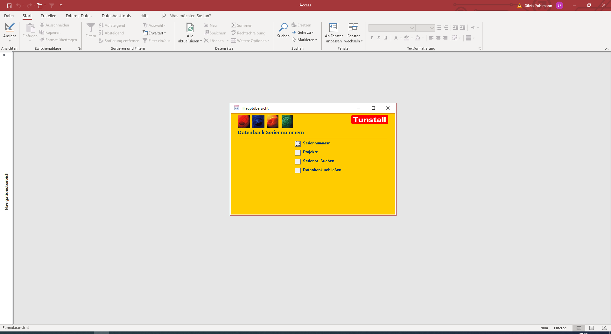This screenshot has width=611, height=334.
Task: Open Weitere Optionen dropdown
Action: [x=250, y=41]
